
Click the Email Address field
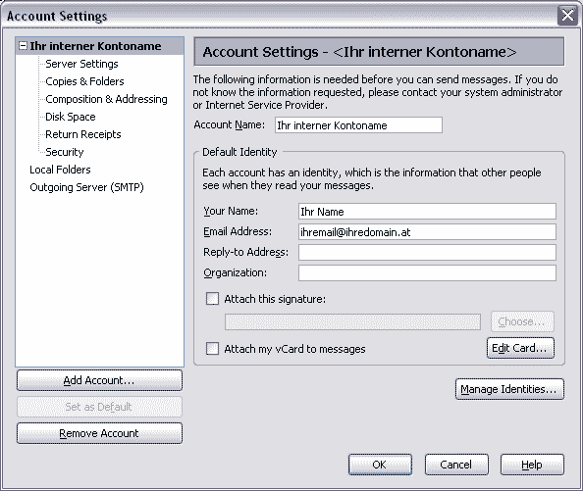pos(427,232)
